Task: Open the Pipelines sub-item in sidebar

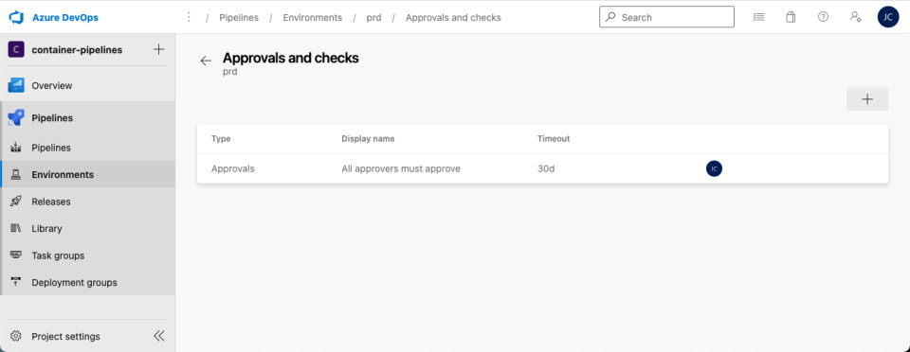Action: (87, 148)
